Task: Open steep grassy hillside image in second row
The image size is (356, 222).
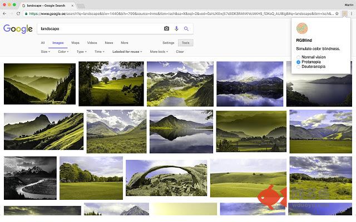Action: (43, 132)
